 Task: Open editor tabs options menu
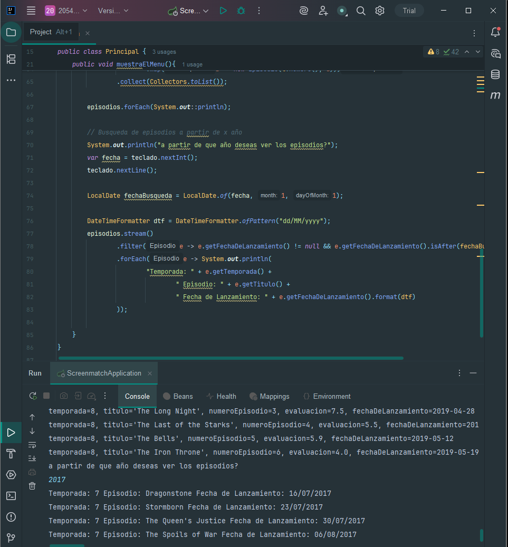(474, 33)
